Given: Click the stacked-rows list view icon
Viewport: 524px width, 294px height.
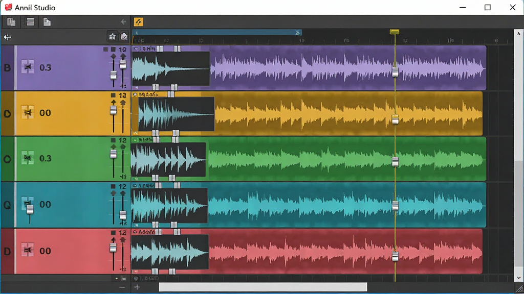Looking at the screenshot, I should pyautogui.click(x=30, y=22).
